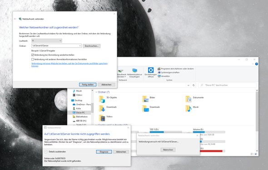This screenshot has width=268, height=170.
Task: Open the Musik folder in the main pane
Action: 192,108
